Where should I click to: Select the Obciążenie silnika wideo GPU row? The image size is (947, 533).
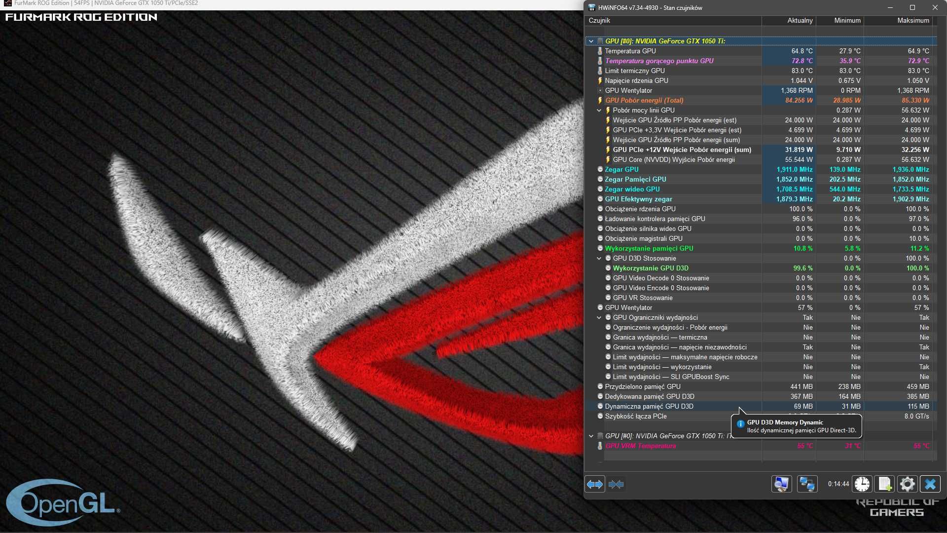coord(761,228)
